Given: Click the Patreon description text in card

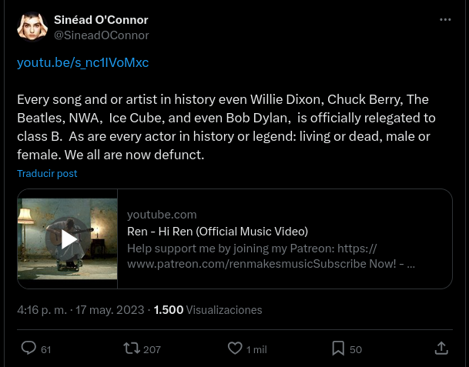Looking at the screenshot, I should pos(270,256).
